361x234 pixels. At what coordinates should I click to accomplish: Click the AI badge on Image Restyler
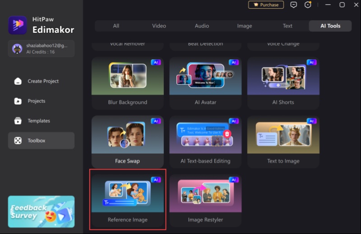pos(234,180)
